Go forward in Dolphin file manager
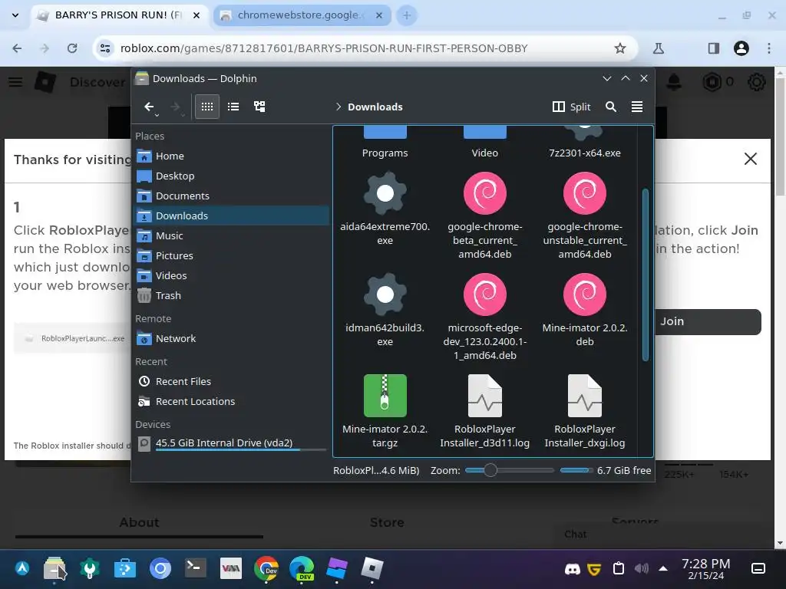 point(175,107)
